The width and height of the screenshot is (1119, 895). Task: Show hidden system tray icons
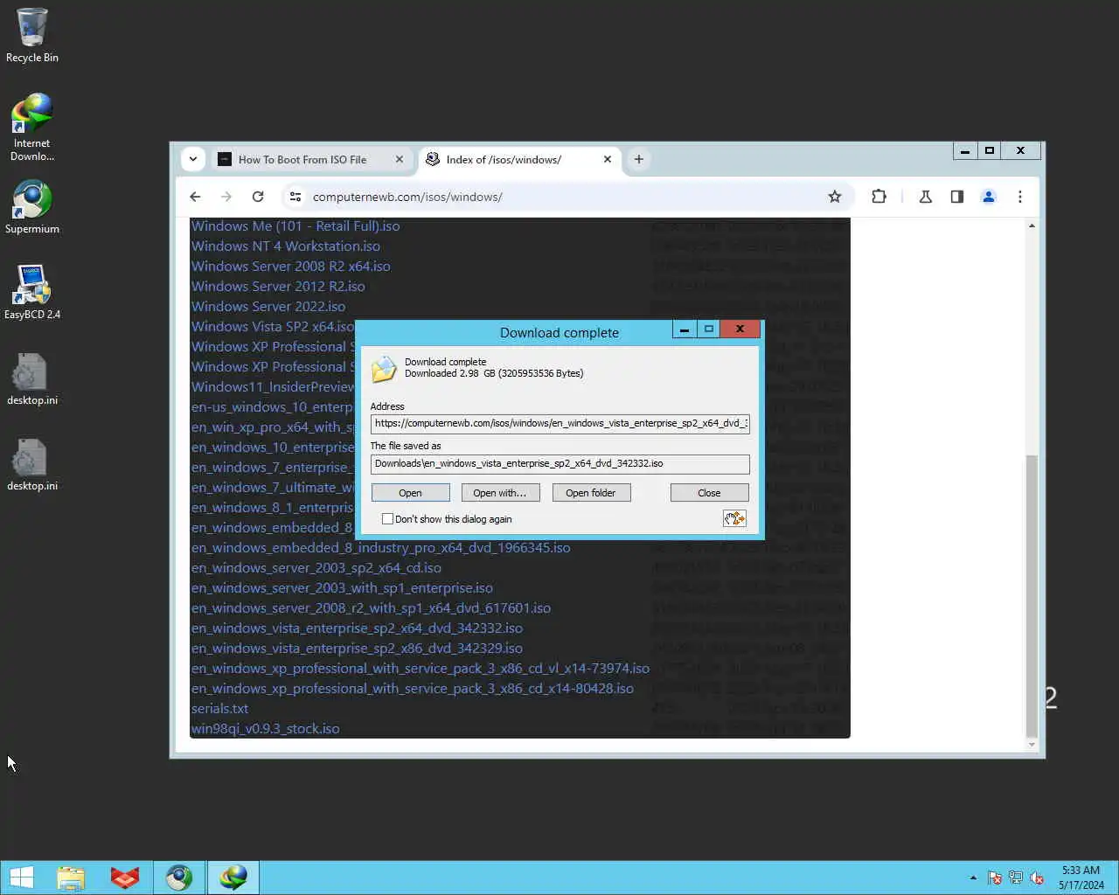973,878
